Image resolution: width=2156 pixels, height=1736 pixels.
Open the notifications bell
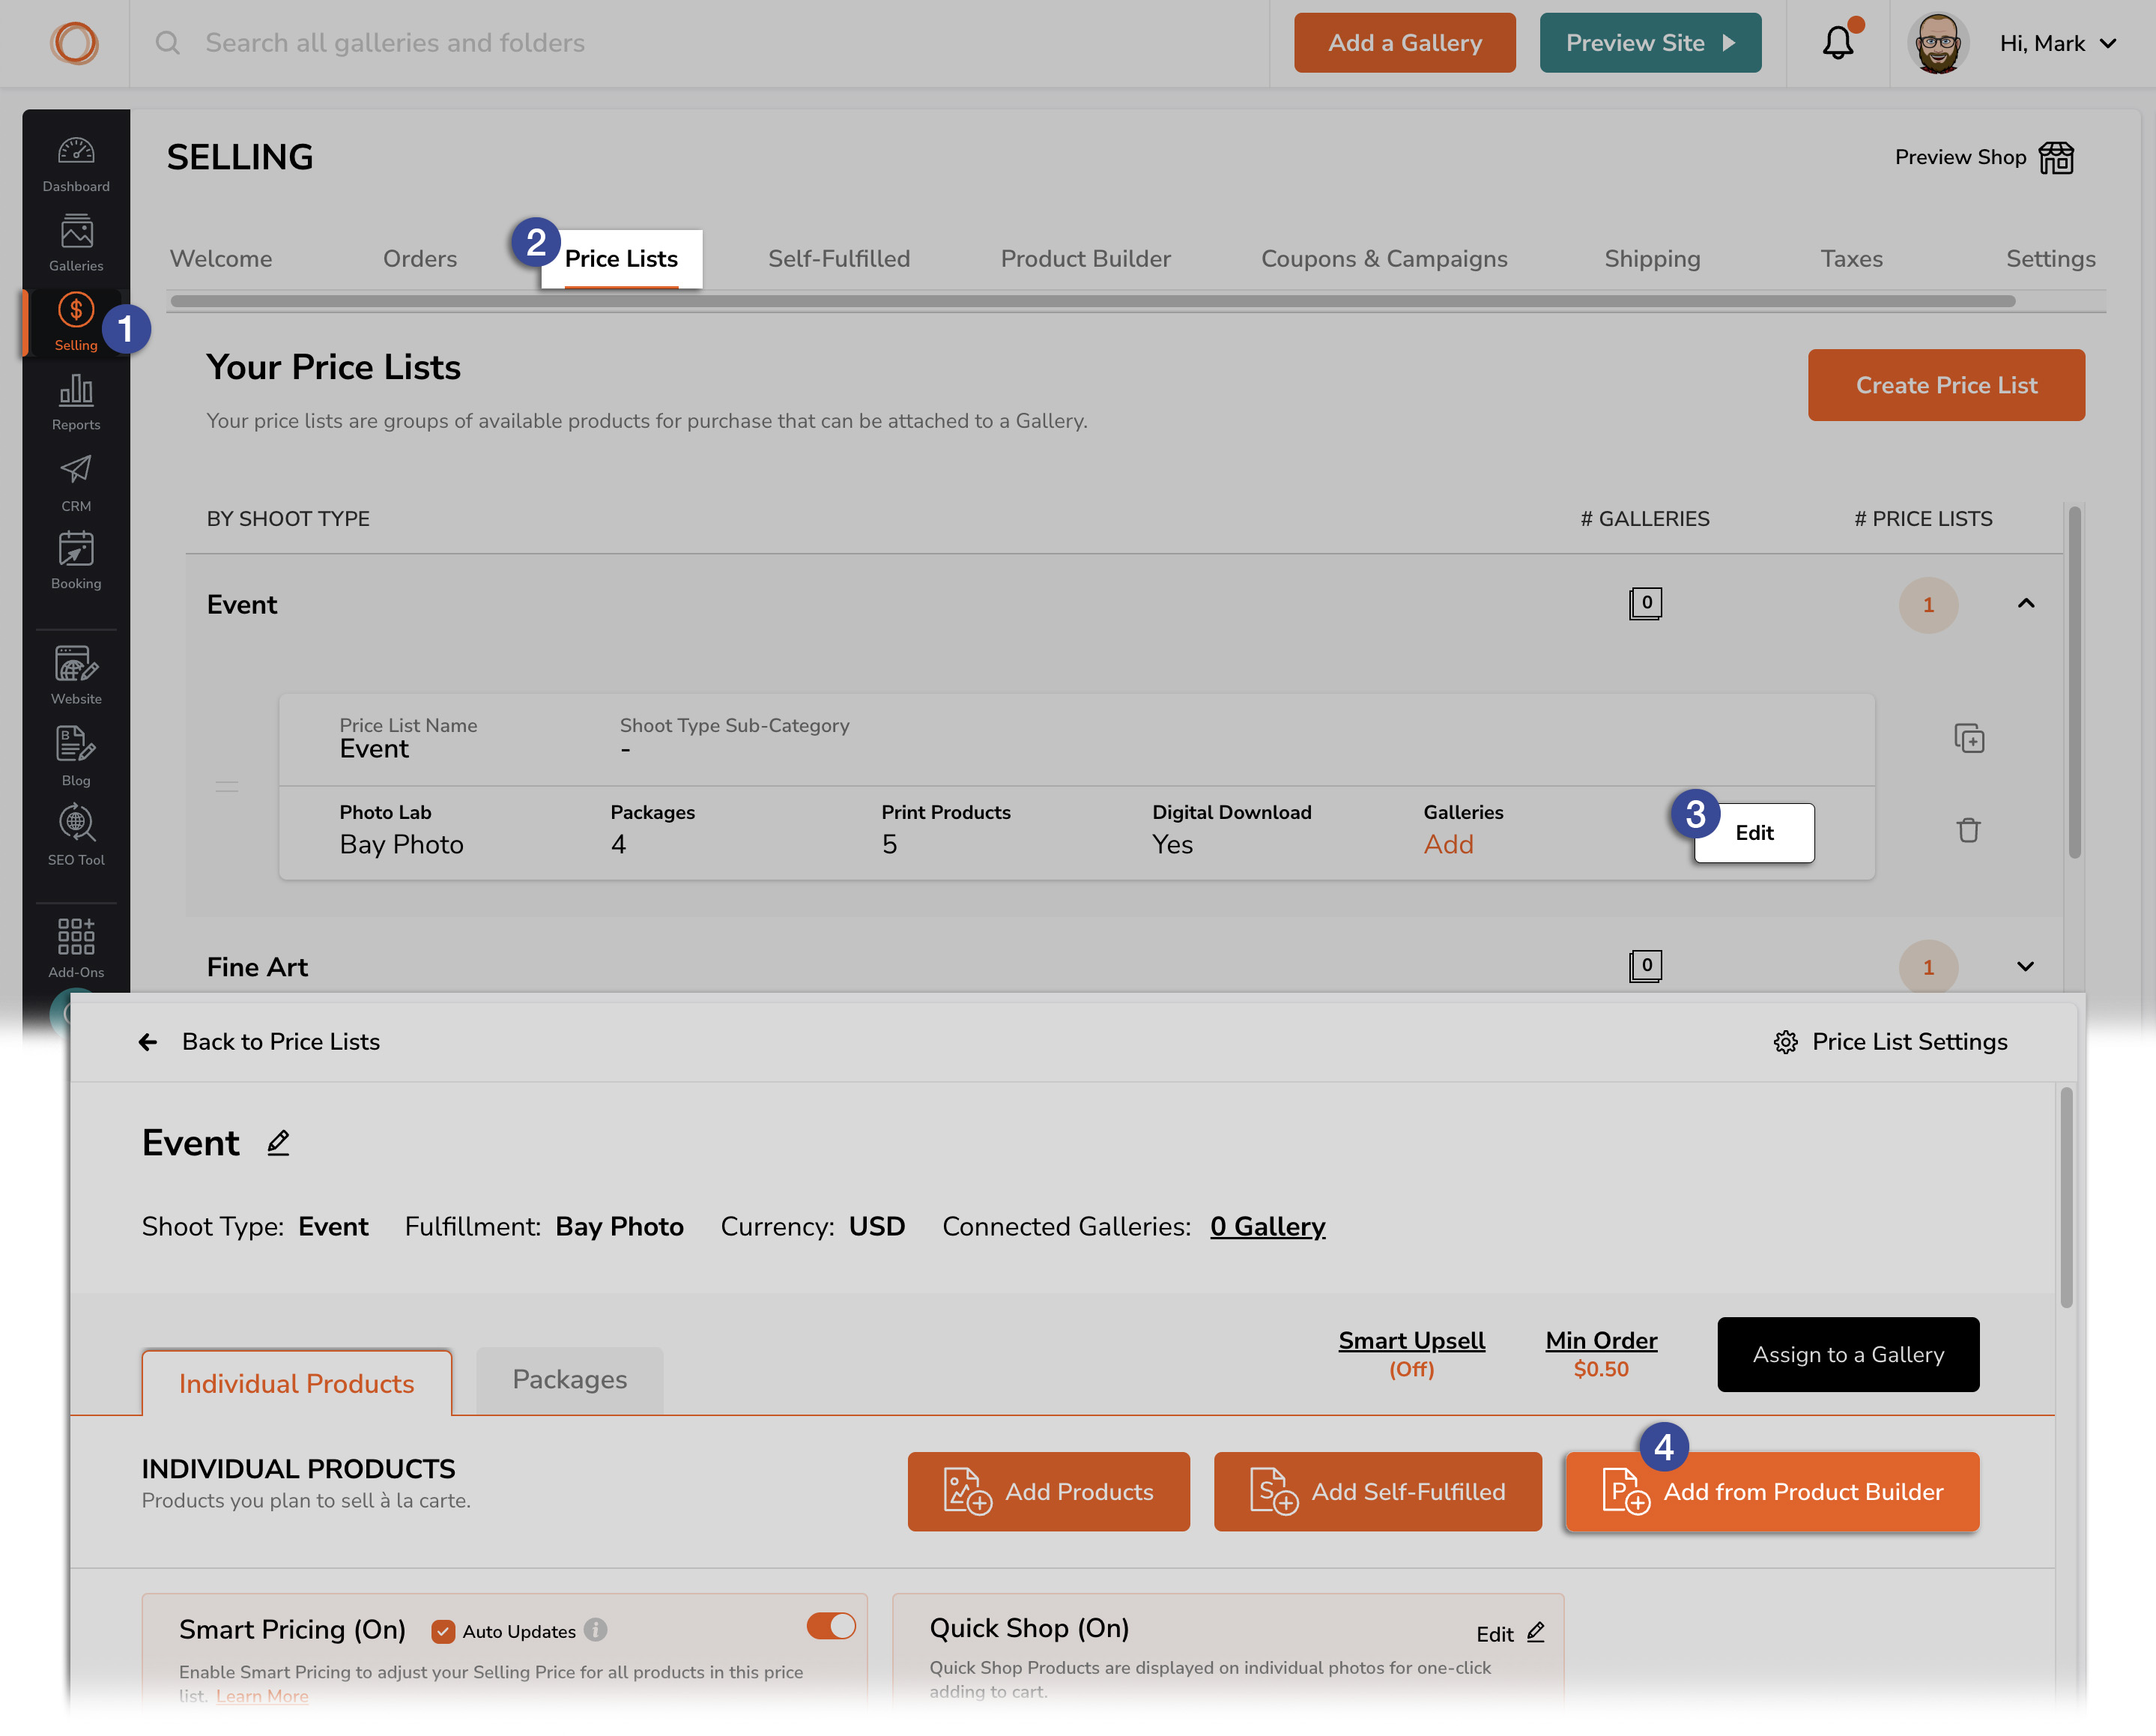coord(1838,43)
